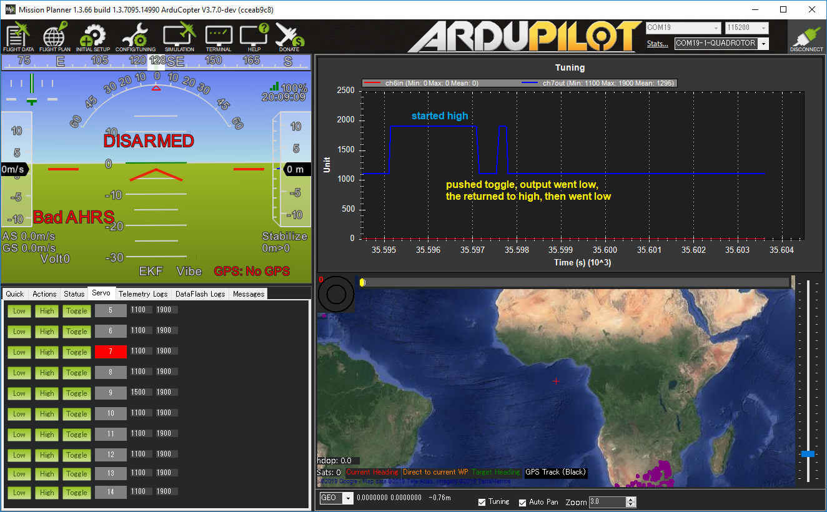Viewport: 827px width, 512px height.
Task: Click the vertical map zoom slider handle
Action: (808, 454)
